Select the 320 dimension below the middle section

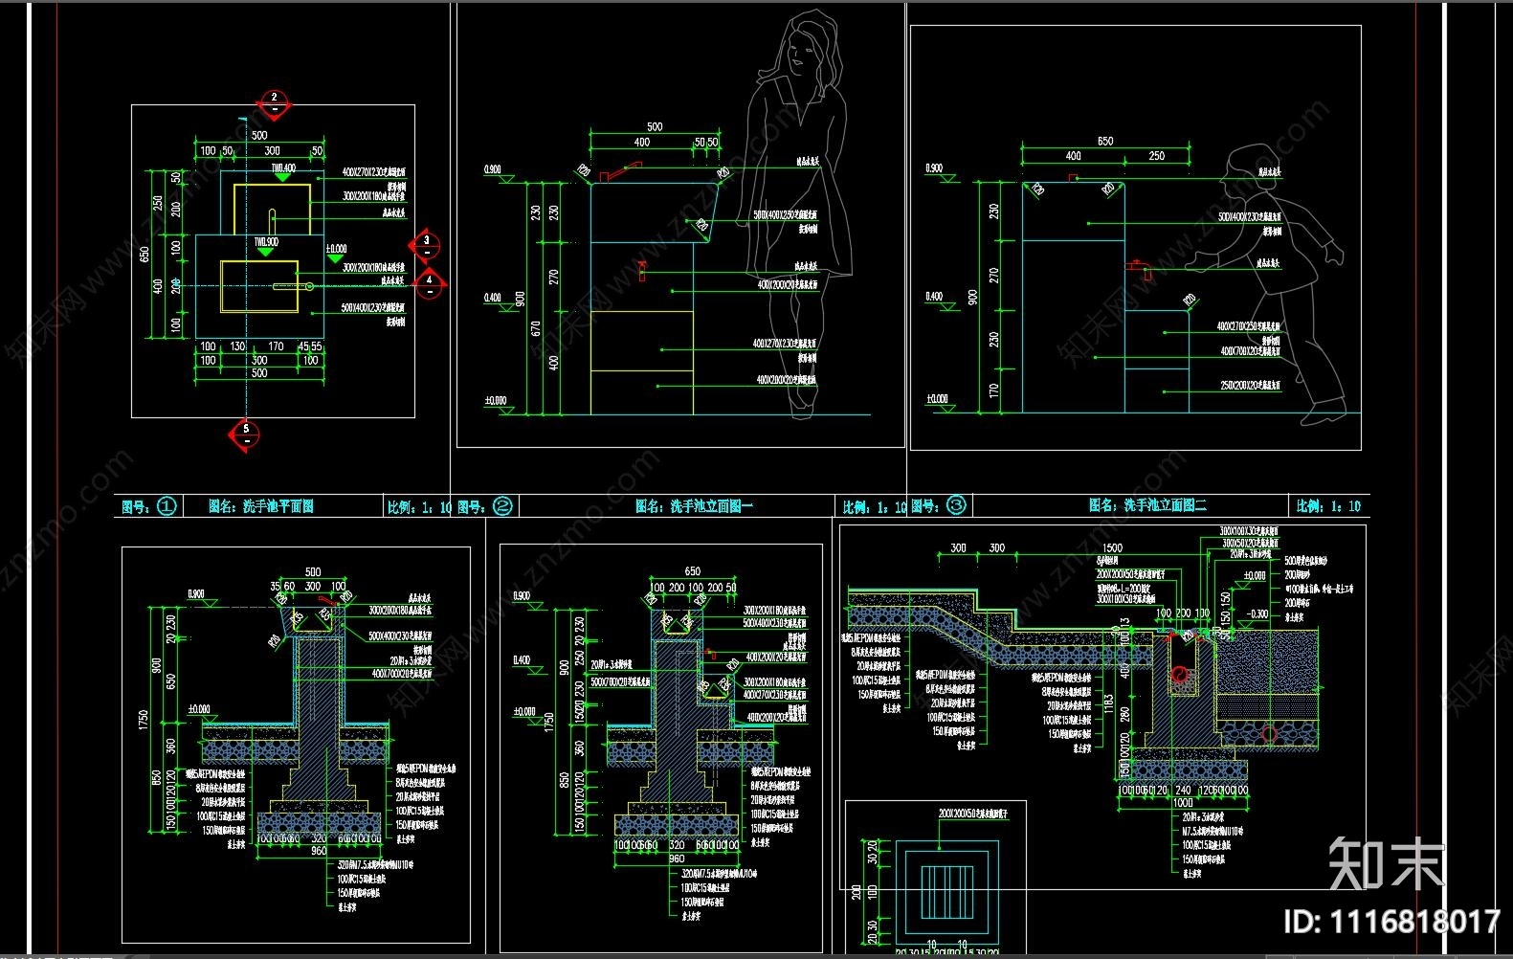pyautogui.click(x=677, y=845)
